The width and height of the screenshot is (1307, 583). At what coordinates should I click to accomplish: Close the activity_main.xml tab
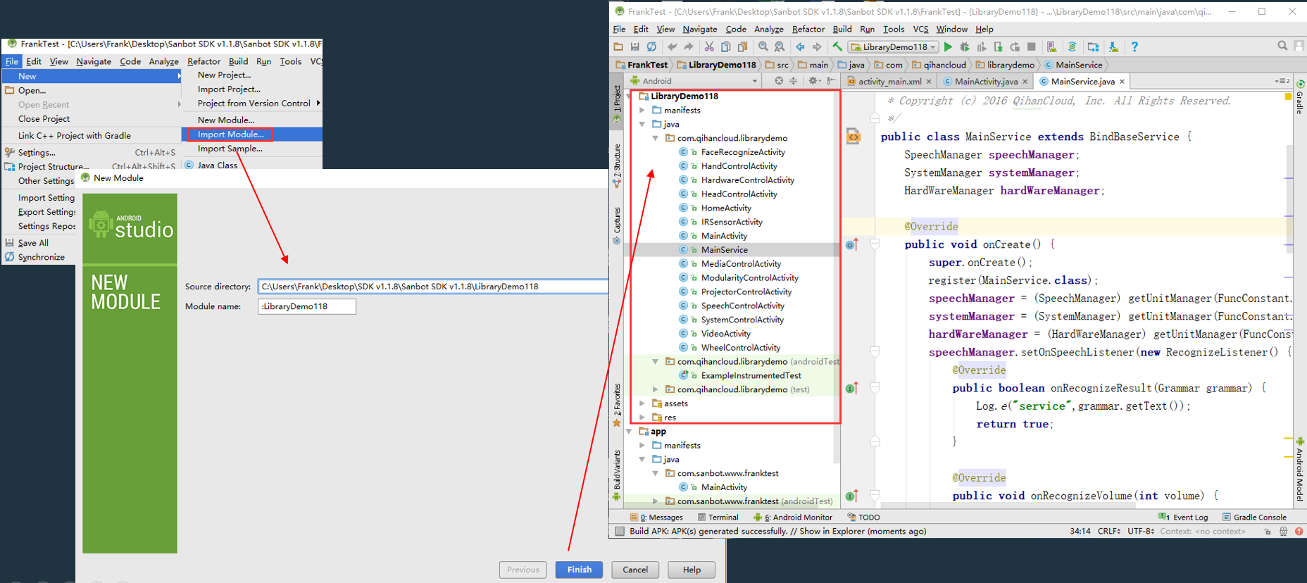(929, 82)
